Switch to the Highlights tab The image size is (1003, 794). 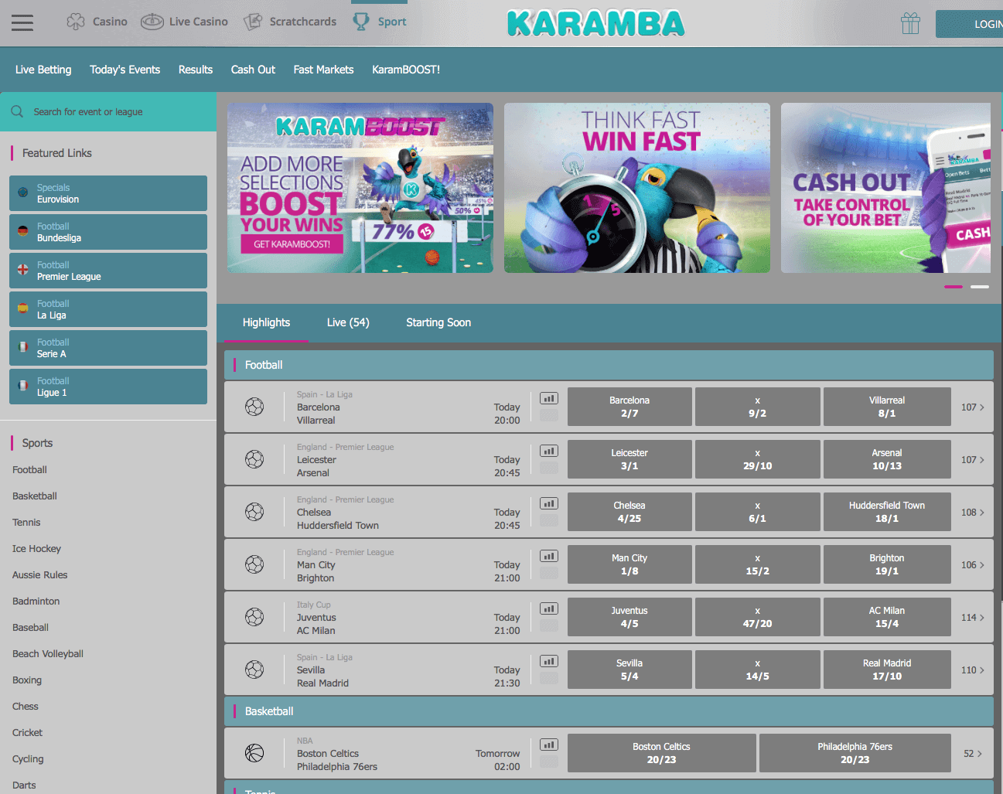(266, 322)
